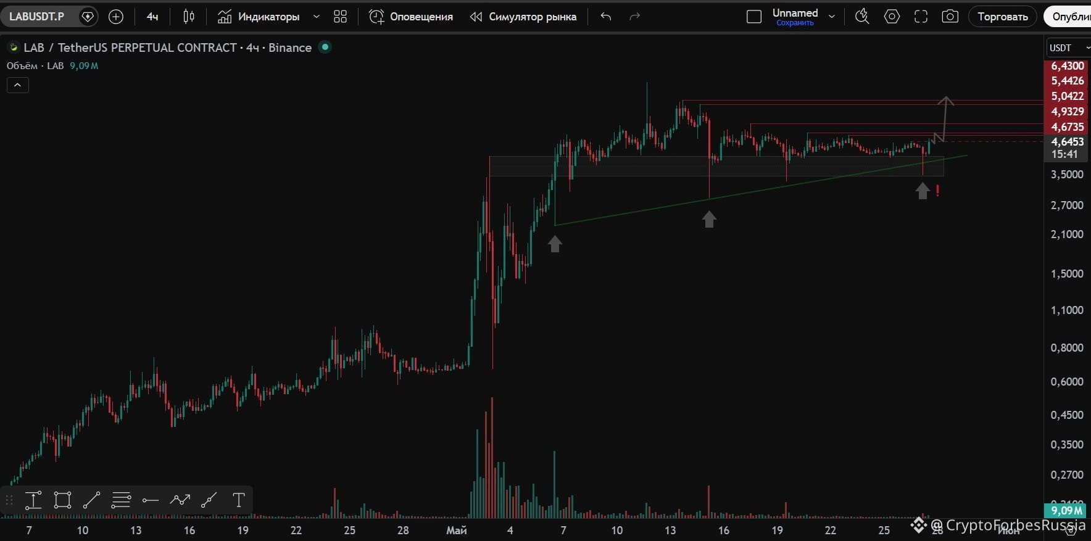Select the measure tool in drawing toolbar
The image size is (1091, 541).
pos(33,500)
